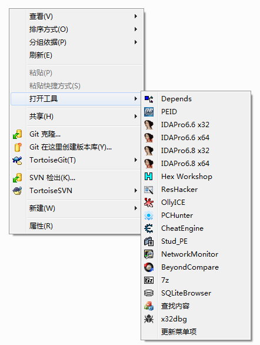The height and width of the screenshot is (345, 260).
Task: Click the Git create repository icon
Action: (18, 147)
